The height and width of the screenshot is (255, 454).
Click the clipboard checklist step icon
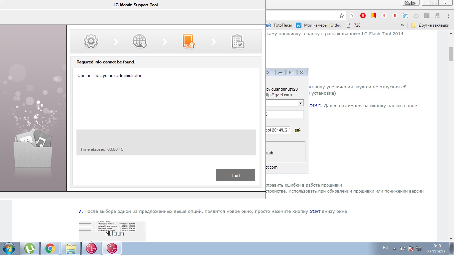point(238,41)
